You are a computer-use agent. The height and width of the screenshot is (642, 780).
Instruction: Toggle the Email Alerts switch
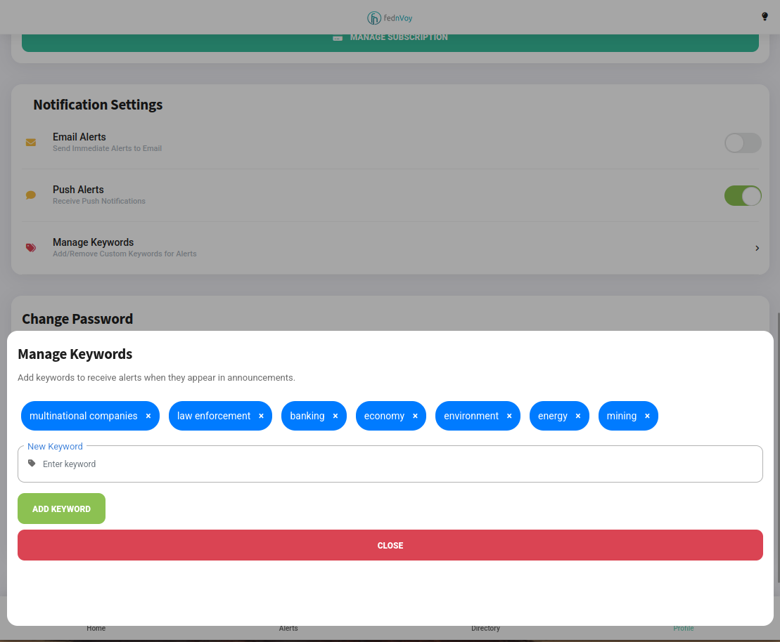click(x=743, y=143)
